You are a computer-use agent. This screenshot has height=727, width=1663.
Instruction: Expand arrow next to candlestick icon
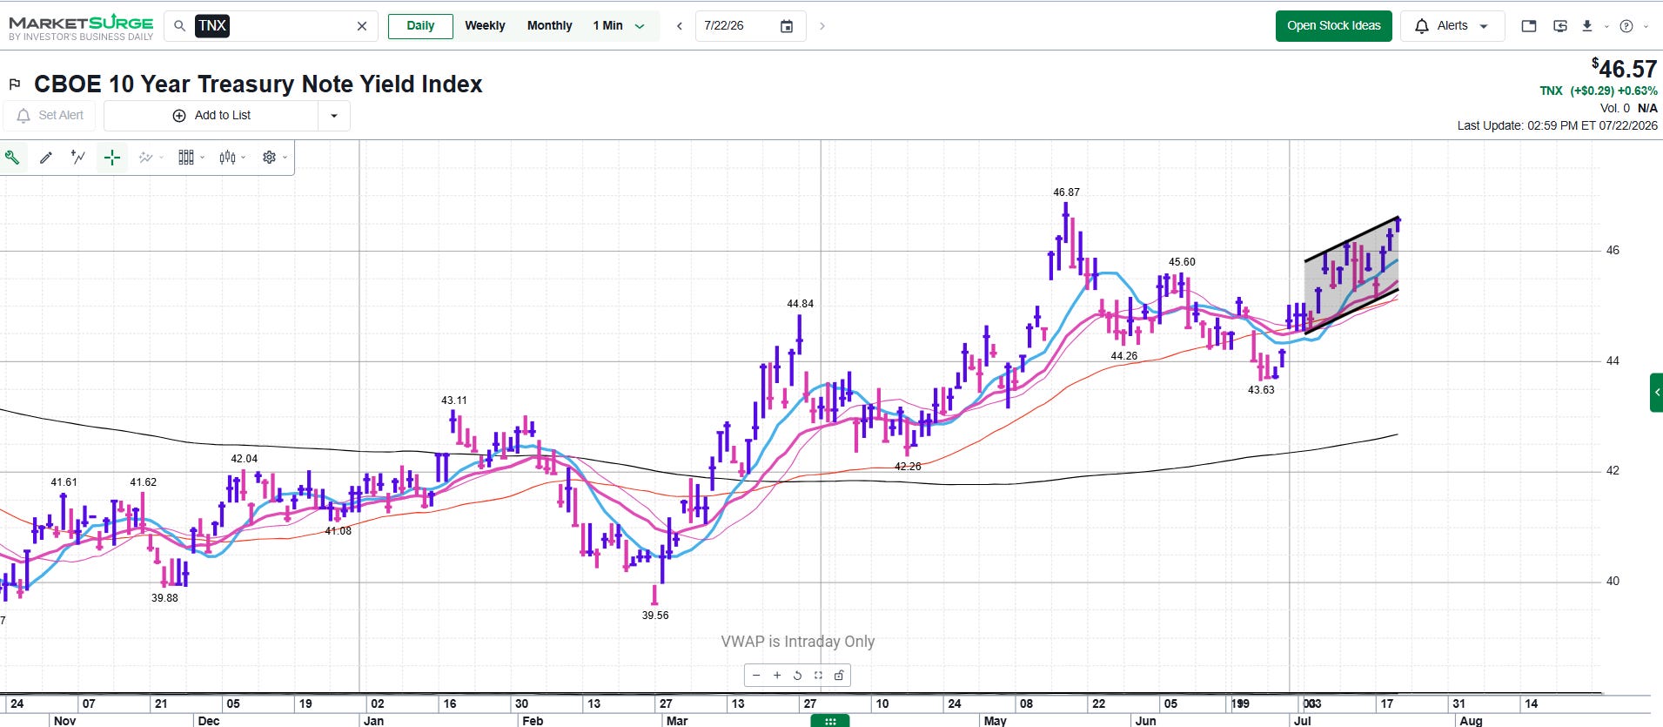click(244, 158)
